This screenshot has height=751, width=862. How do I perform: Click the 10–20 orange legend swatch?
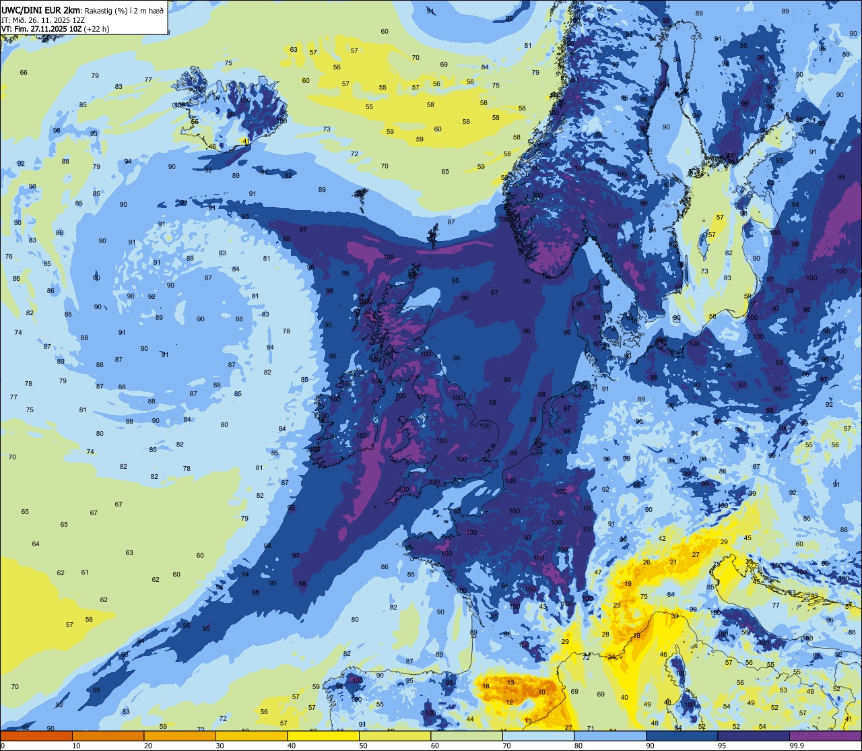coord(108,736)
